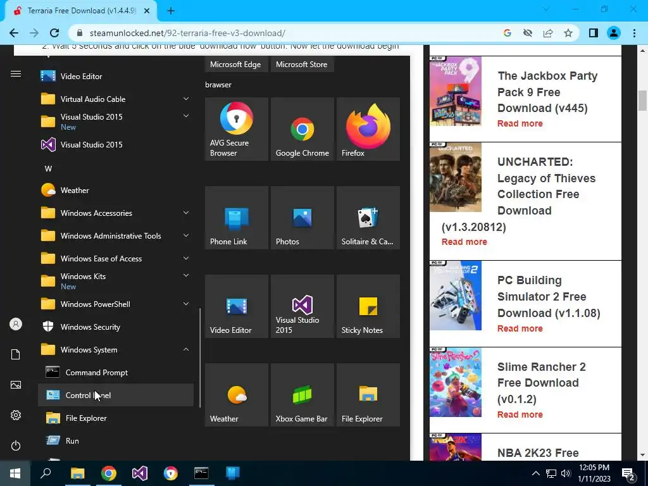Click the Power icon in Start sidebar
This screenshot has width=648, height=486.
pos(16,445)
